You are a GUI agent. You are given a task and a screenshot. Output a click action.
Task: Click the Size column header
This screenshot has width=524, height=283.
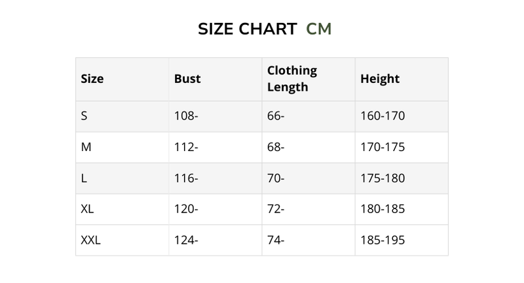[x=92, y=79]
